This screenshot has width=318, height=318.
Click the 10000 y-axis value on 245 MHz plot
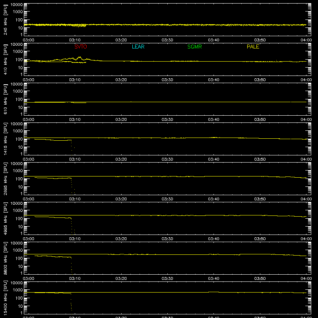(x=17, y=5)
